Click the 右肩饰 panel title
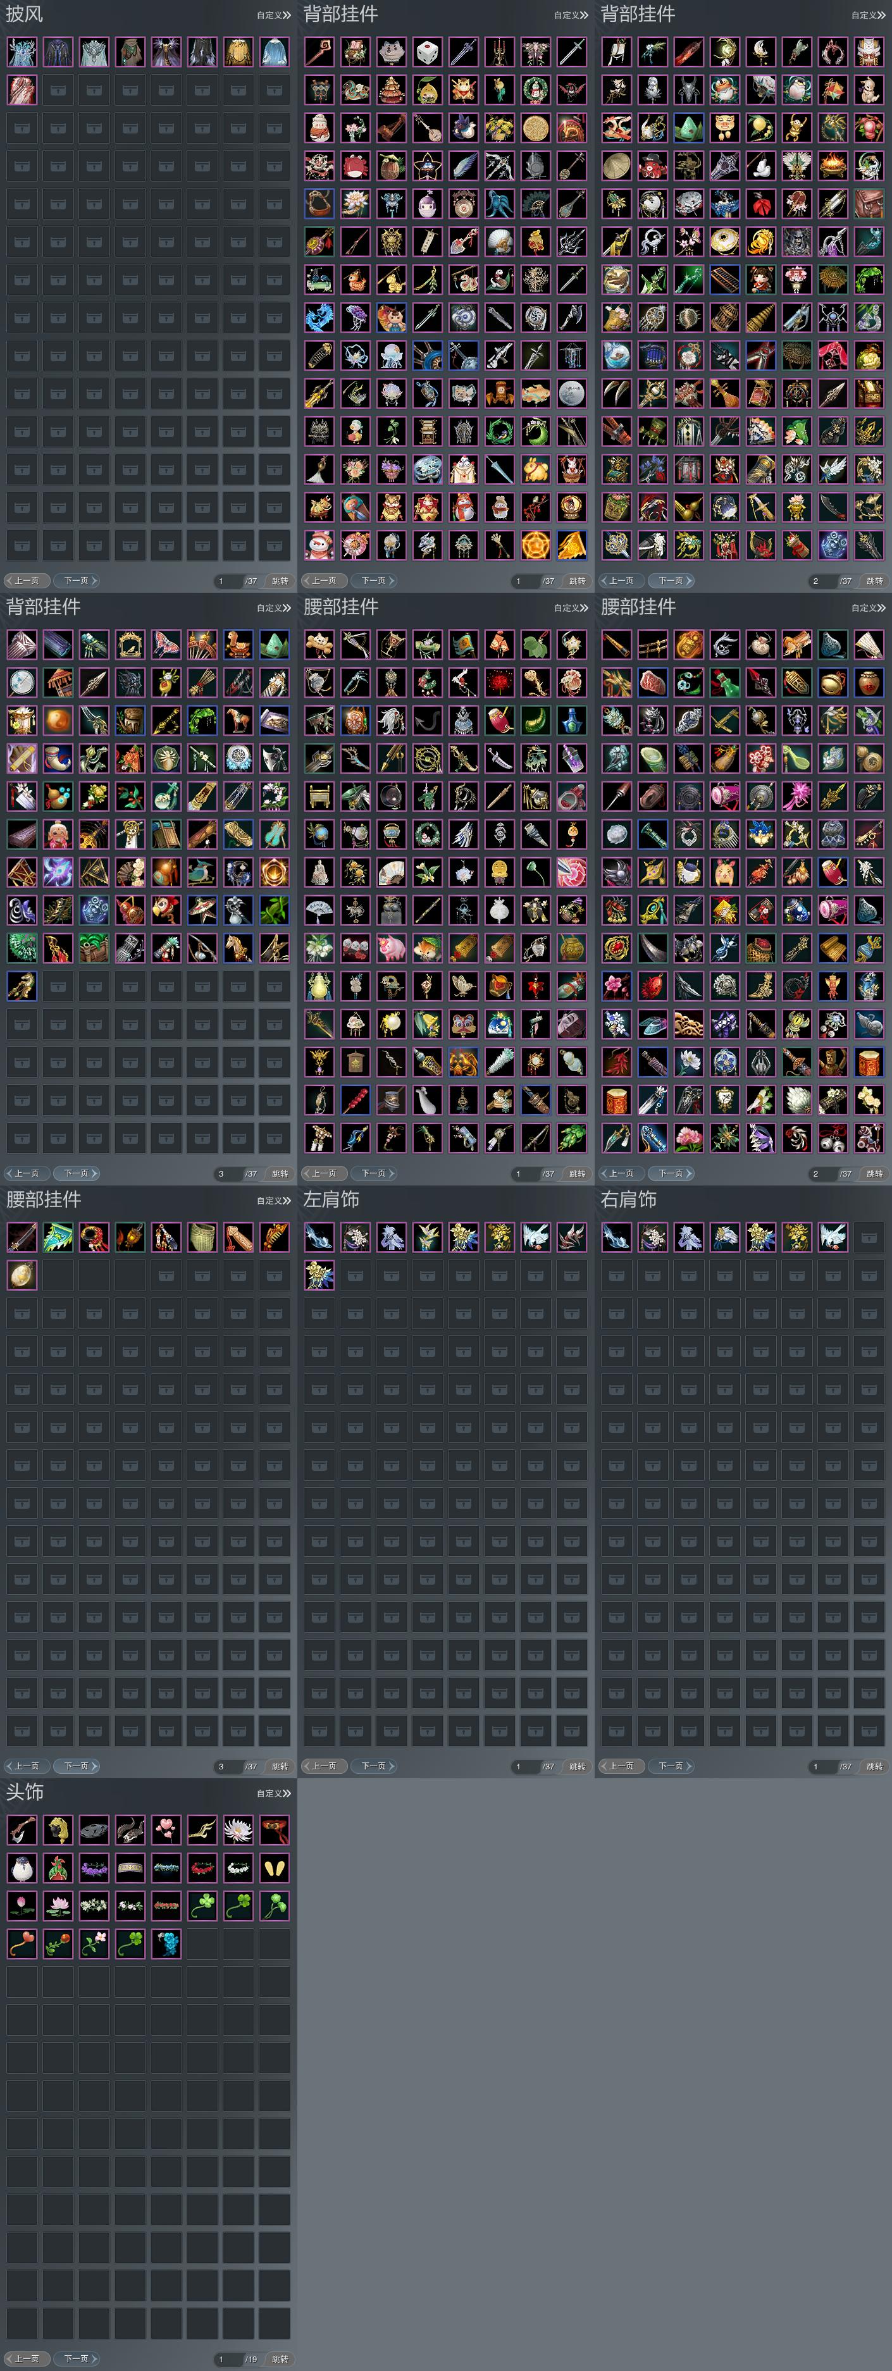Screen dimensions: 892x2371 click(629, 1199)
